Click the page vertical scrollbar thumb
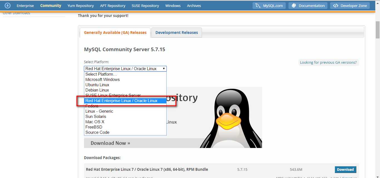The image size is (380, 178). click(377, 30)
